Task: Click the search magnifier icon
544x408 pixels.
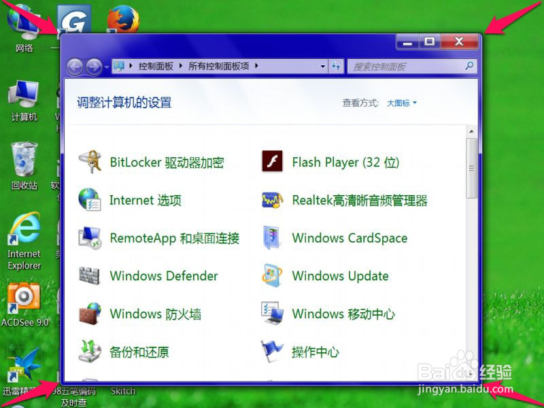Action: (469, 65)
